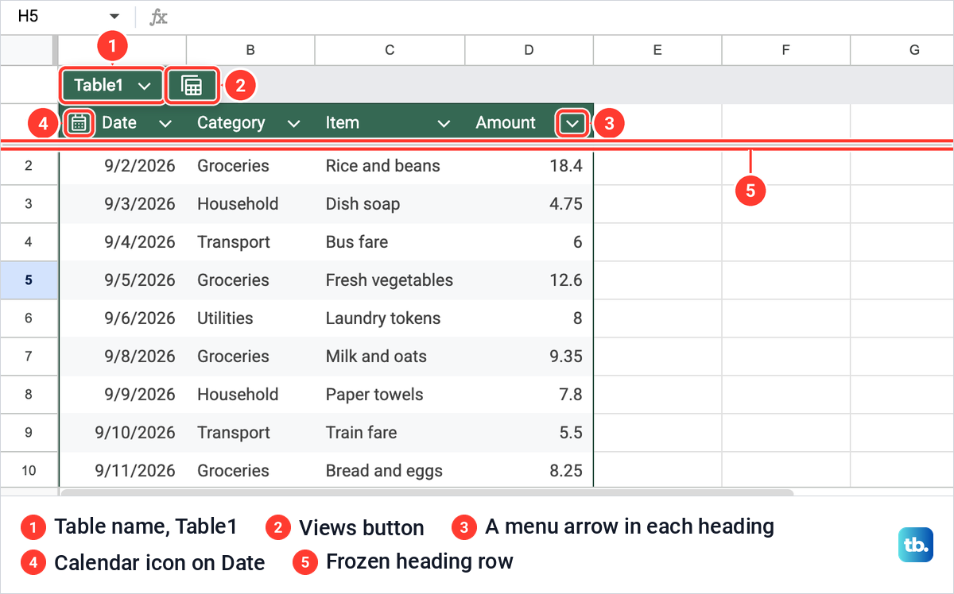Select the Rice and beans cell
The image size is (954, 594).
pyautogui.click(x=390, y=166)
